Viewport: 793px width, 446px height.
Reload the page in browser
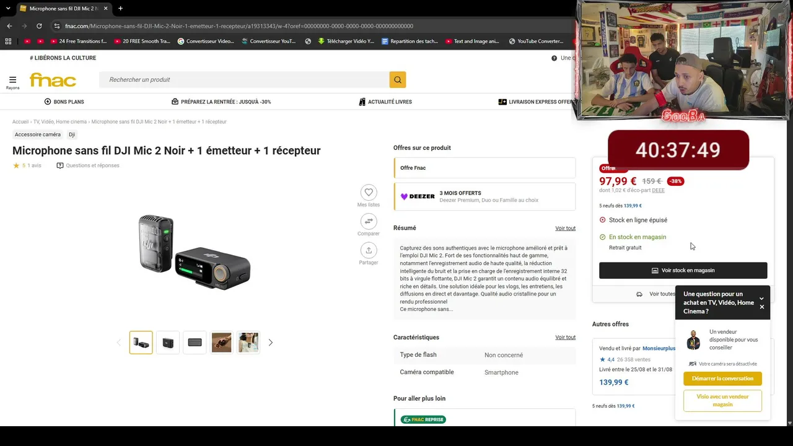pos(39,26)
